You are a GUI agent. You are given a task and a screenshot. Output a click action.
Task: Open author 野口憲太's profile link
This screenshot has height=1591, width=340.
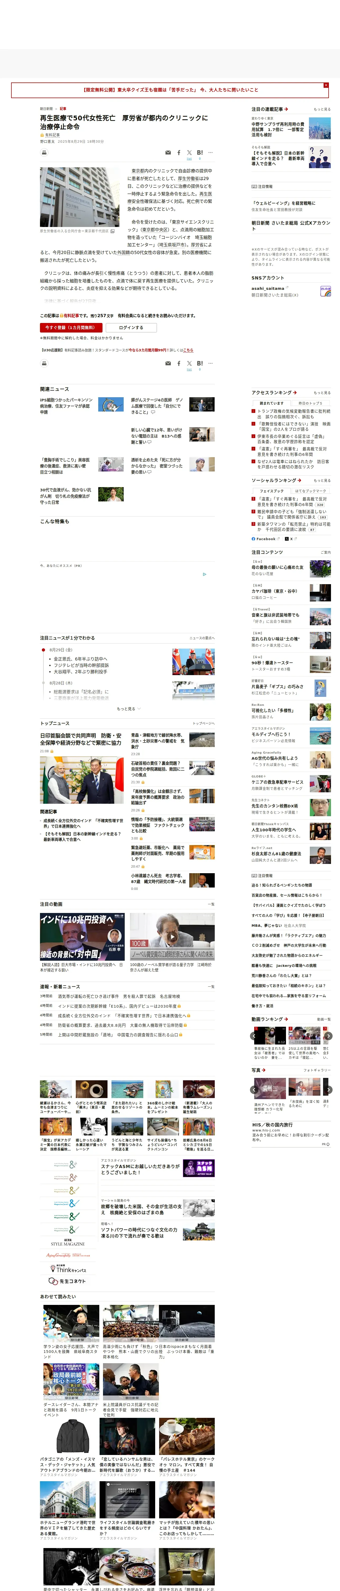click(x=47, y=141)
